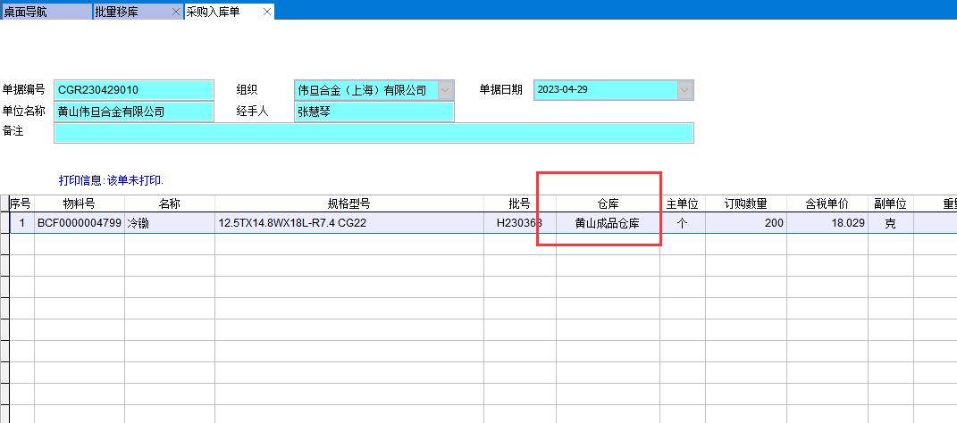Screen dimensions: 957x423
Task: Select the 采购入库单 tab
Action: coord(219,12)
